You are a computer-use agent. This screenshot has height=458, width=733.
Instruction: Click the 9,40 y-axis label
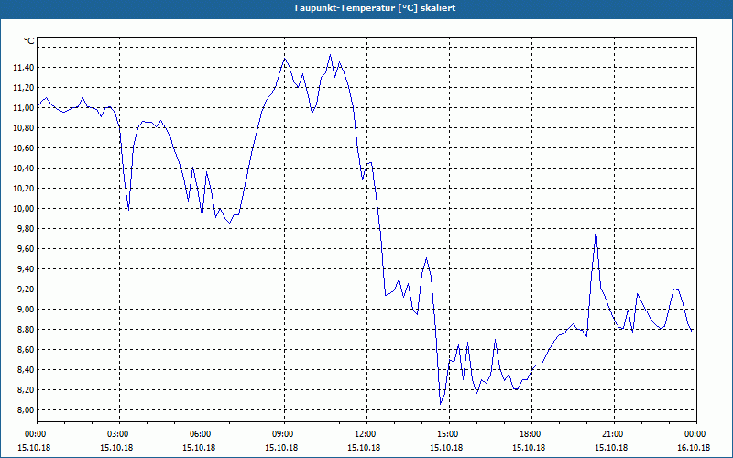[x=26, y=268]
